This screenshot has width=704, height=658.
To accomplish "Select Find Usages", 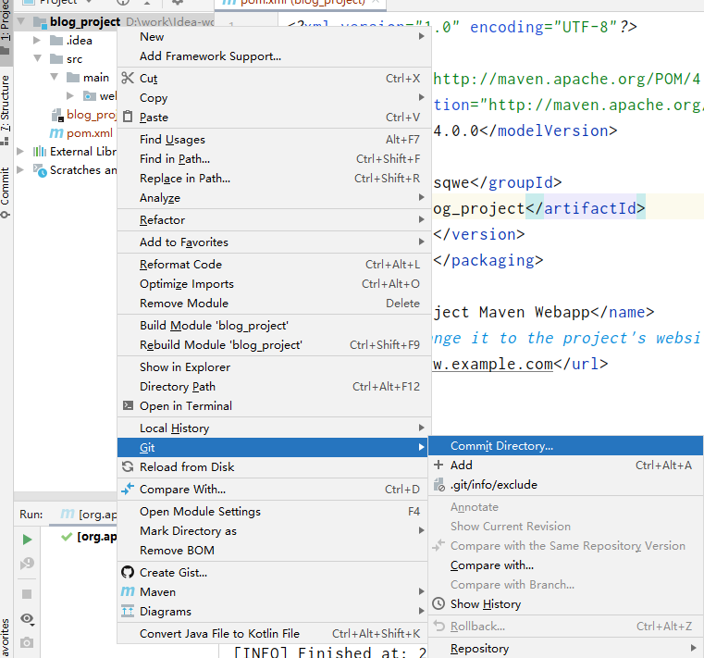I will click(274, 139).
